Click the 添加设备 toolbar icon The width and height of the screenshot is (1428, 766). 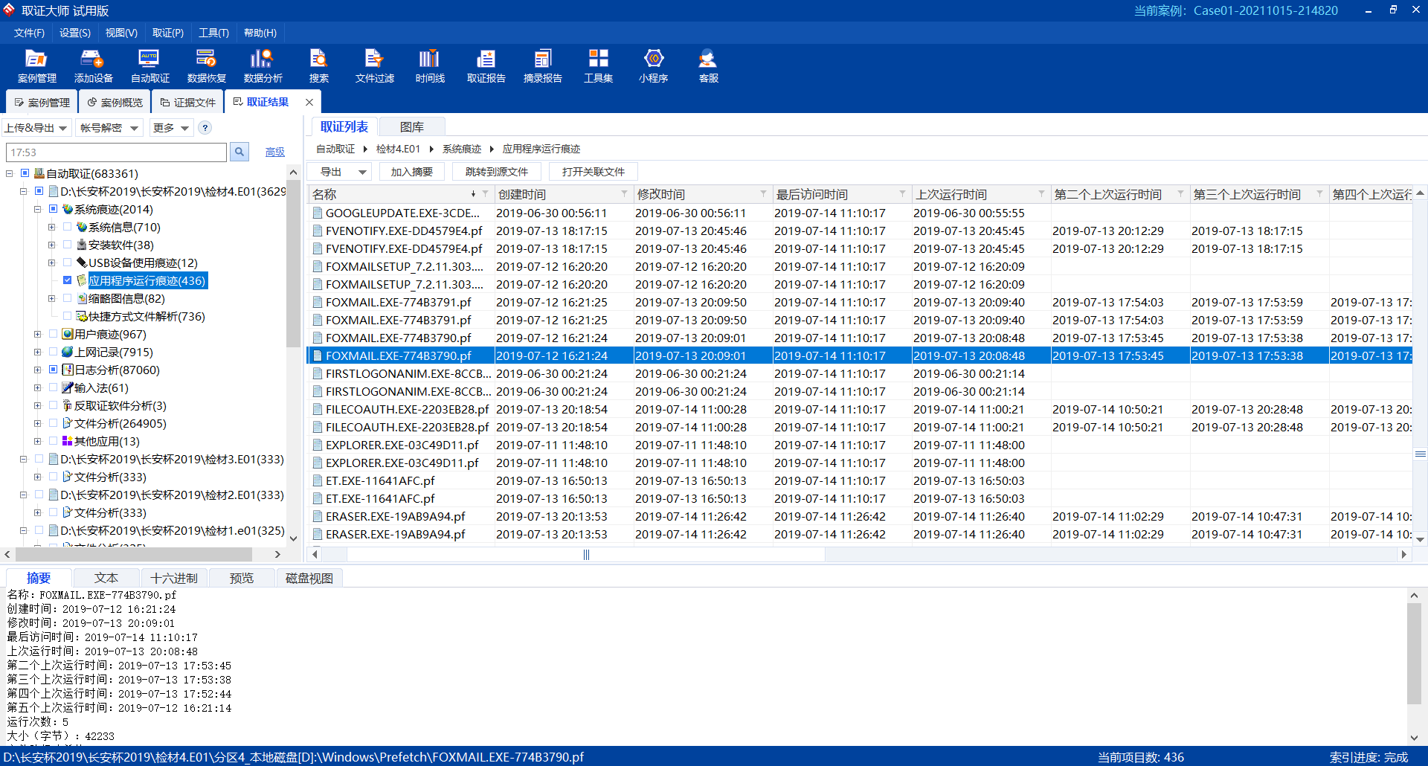[x=93, y=65]
